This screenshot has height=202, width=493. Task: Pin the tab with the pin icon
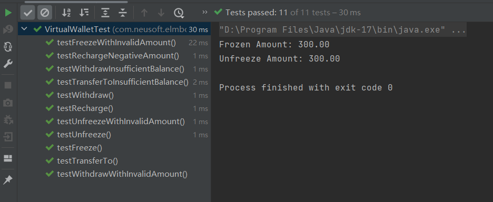pyautogui.click(x=8, y=180)
